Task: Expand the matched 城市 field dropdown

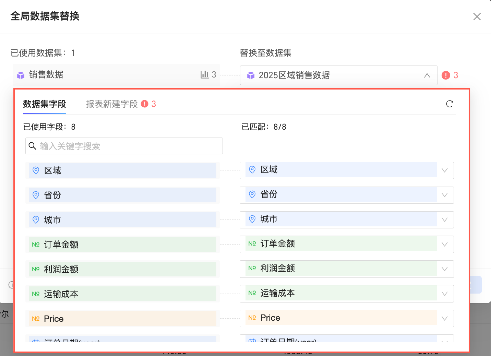Action: 445,220
